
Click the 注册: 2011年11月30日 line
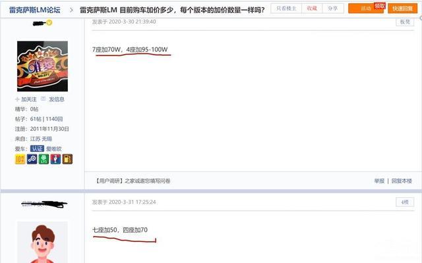coord(42,129)
